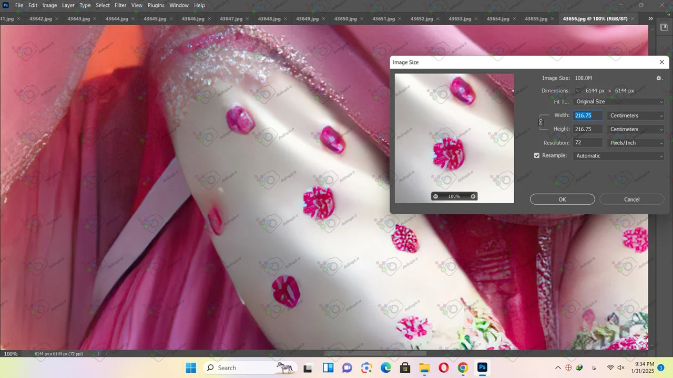
Task: Click the Resolution input field
Action: [588, 143]
